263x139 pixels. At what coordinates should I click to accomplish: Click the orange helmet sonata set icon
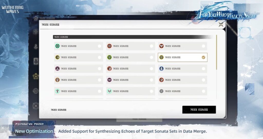coord(57,80)
